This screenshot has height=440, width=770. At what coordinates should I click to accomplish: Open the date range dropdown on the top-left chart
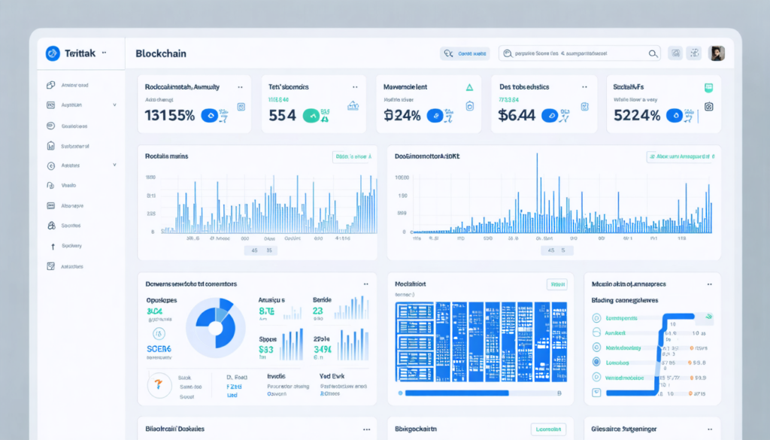(x=350, y=156)
